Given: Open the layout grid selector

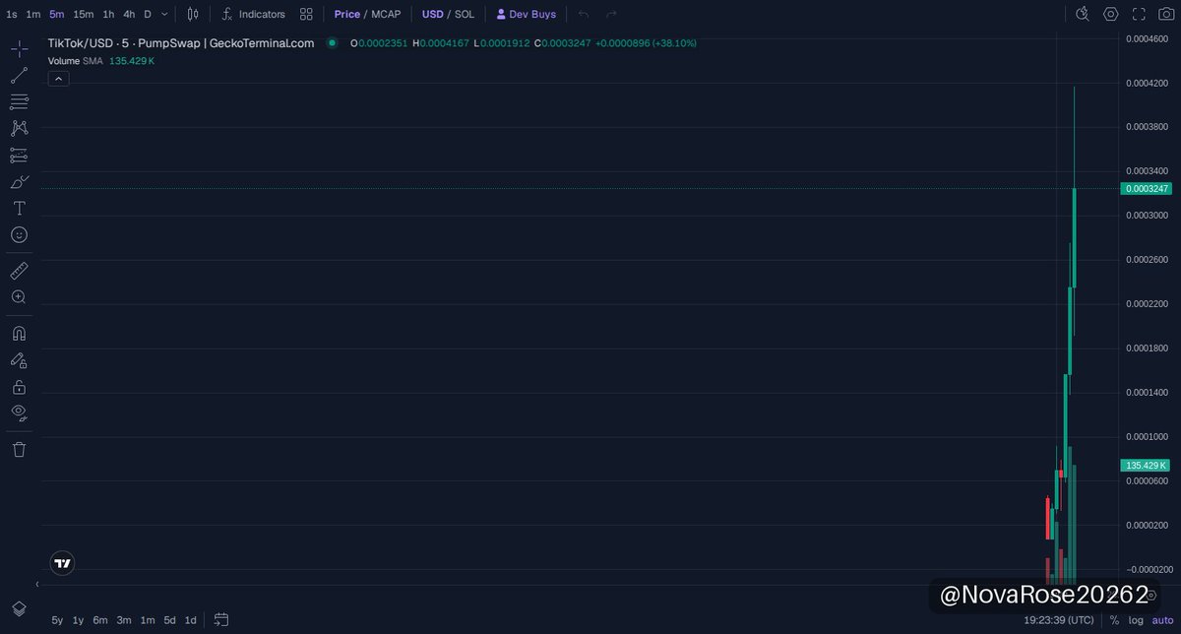Looking at the screenshot, I should coord(307,15).
